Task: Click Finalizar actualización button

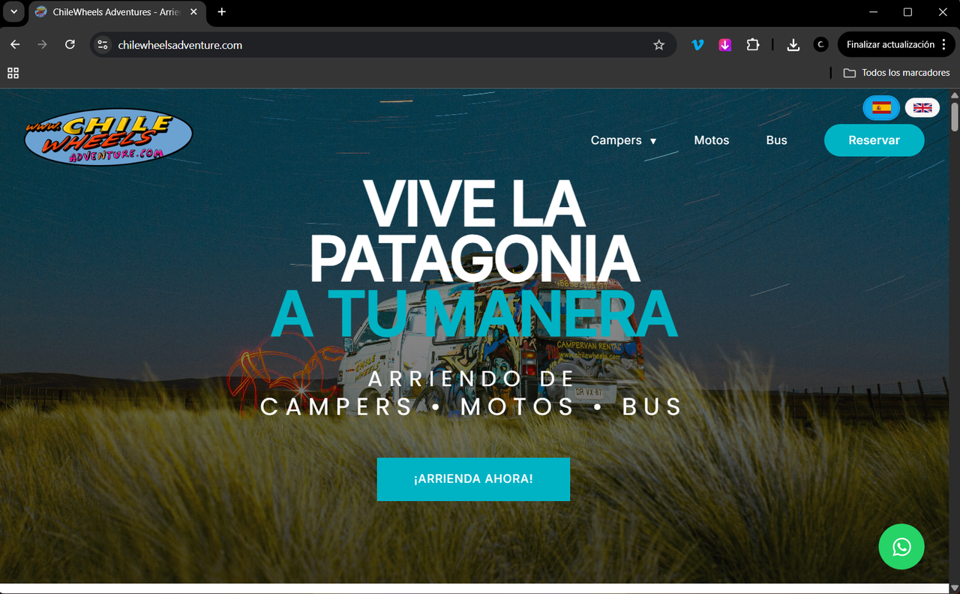Action: tap(890, 45)
